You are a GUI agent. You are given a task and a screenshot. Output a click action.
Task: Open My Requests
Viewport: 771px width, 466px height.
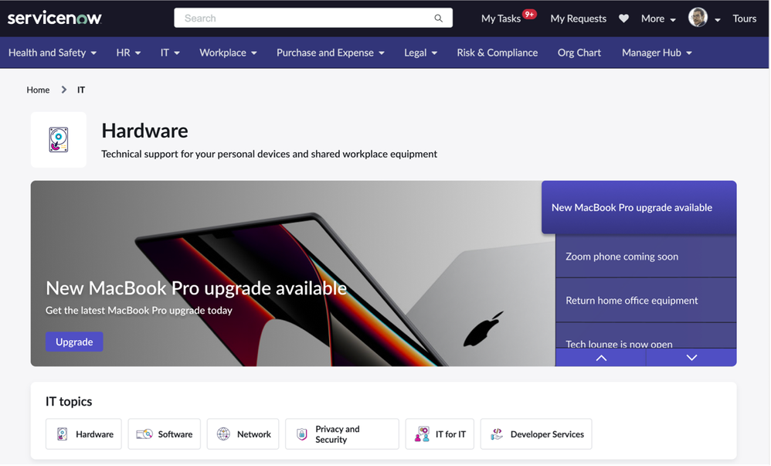pos(578,19)
